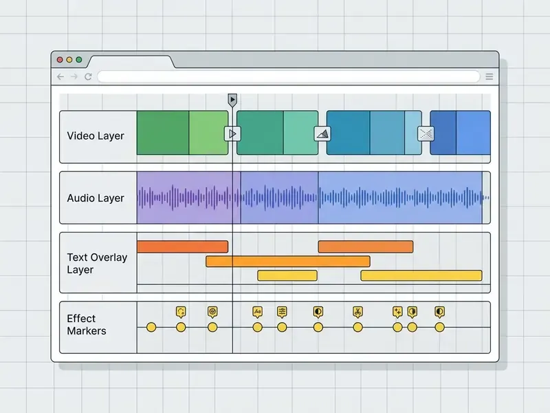This screenshot has height=413, width=550.
Task: Click the marker dot below the scissors icon
Action: coord(357,328)
